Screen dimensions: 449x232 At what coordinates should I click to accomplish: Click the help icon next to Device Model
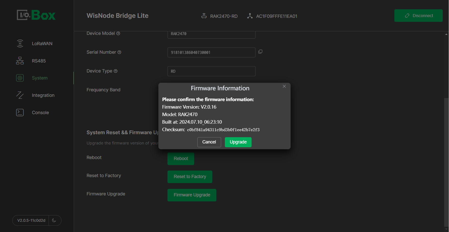pyautogui.click(x=118, y=33)
